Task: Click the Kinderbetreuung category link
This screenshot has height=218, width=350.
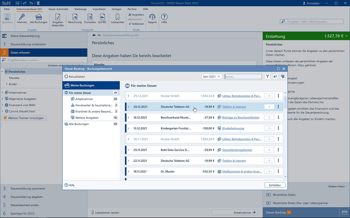Action: [x=233, y=128]
